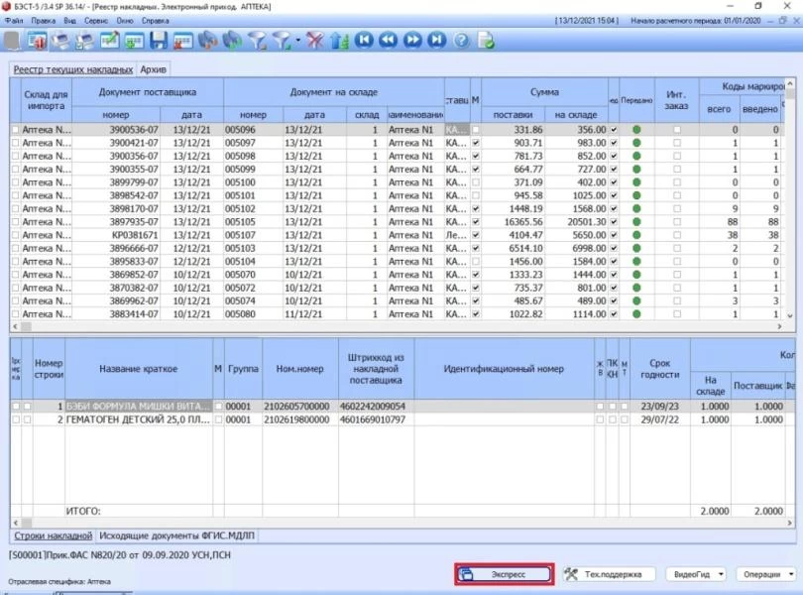This screenshot has height=595, width=803.
Task: Click the document with green check icon
Action: (486, 40)
